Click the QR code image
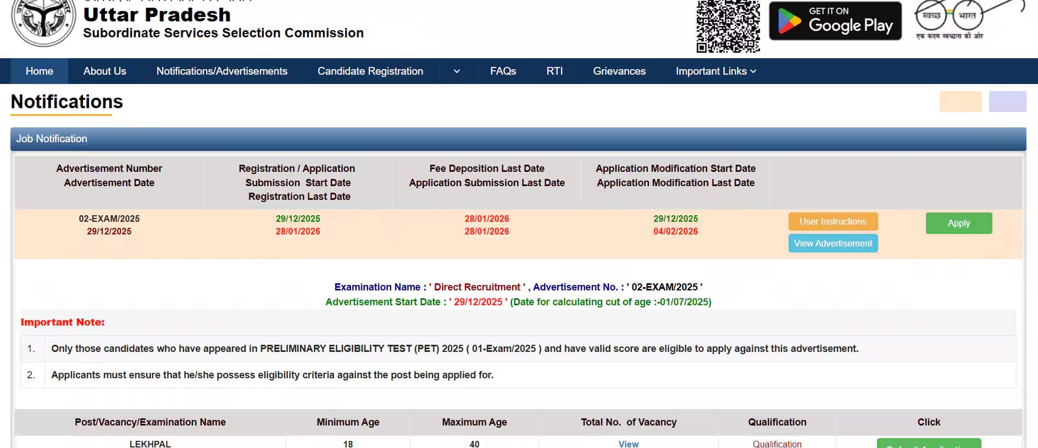Image resolution: width=1038 pixels, height=448 pixels. click(728, 26)
